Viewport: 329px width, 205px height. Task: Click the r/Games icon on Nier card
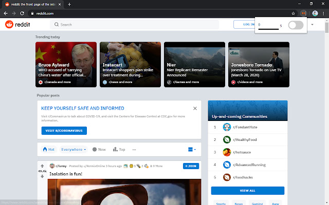click(x=169, y=82)
